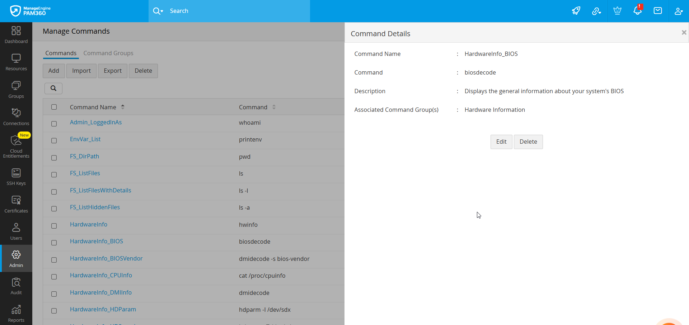Viewport: 689px width, 325px height.
Task: Click Edit in Command Details
Action: point(501,142)
